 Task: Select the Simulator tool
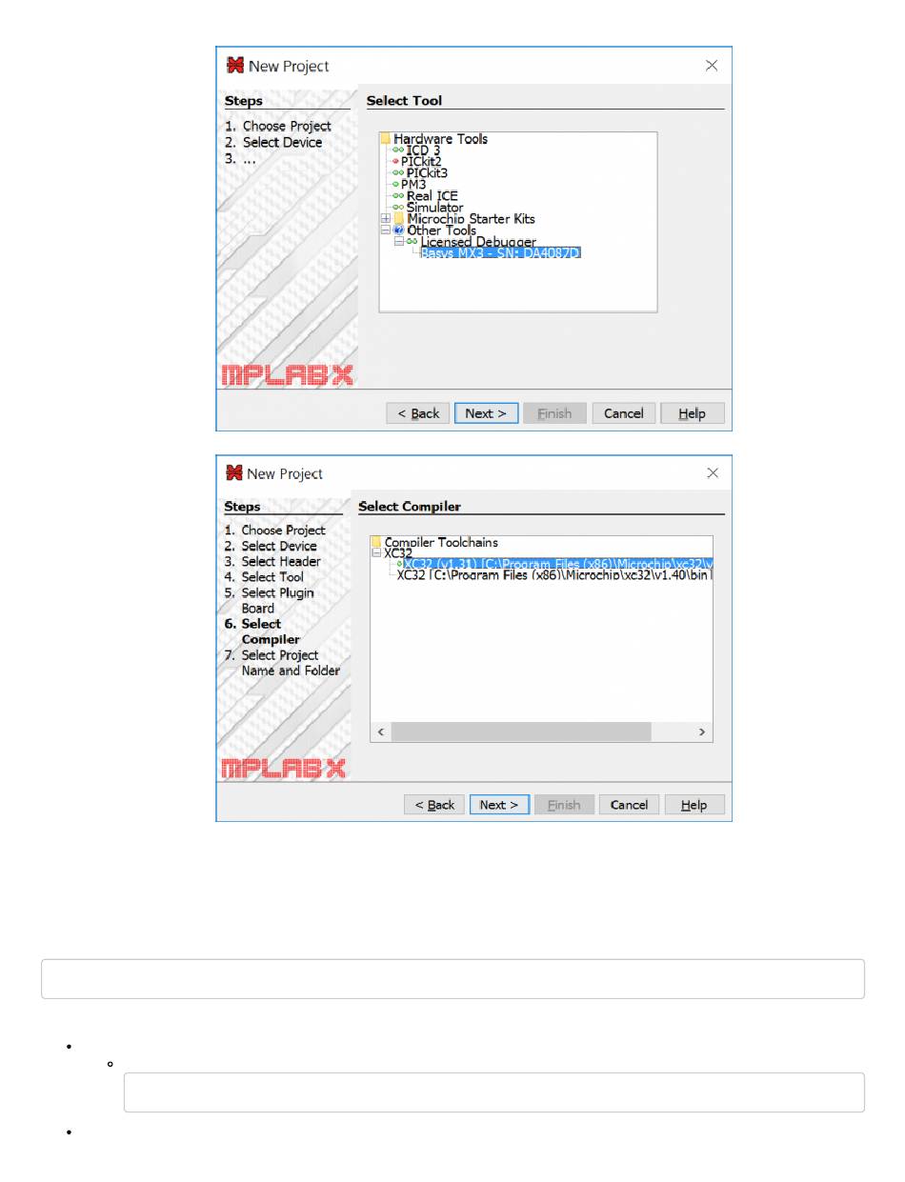click(435, 208)
